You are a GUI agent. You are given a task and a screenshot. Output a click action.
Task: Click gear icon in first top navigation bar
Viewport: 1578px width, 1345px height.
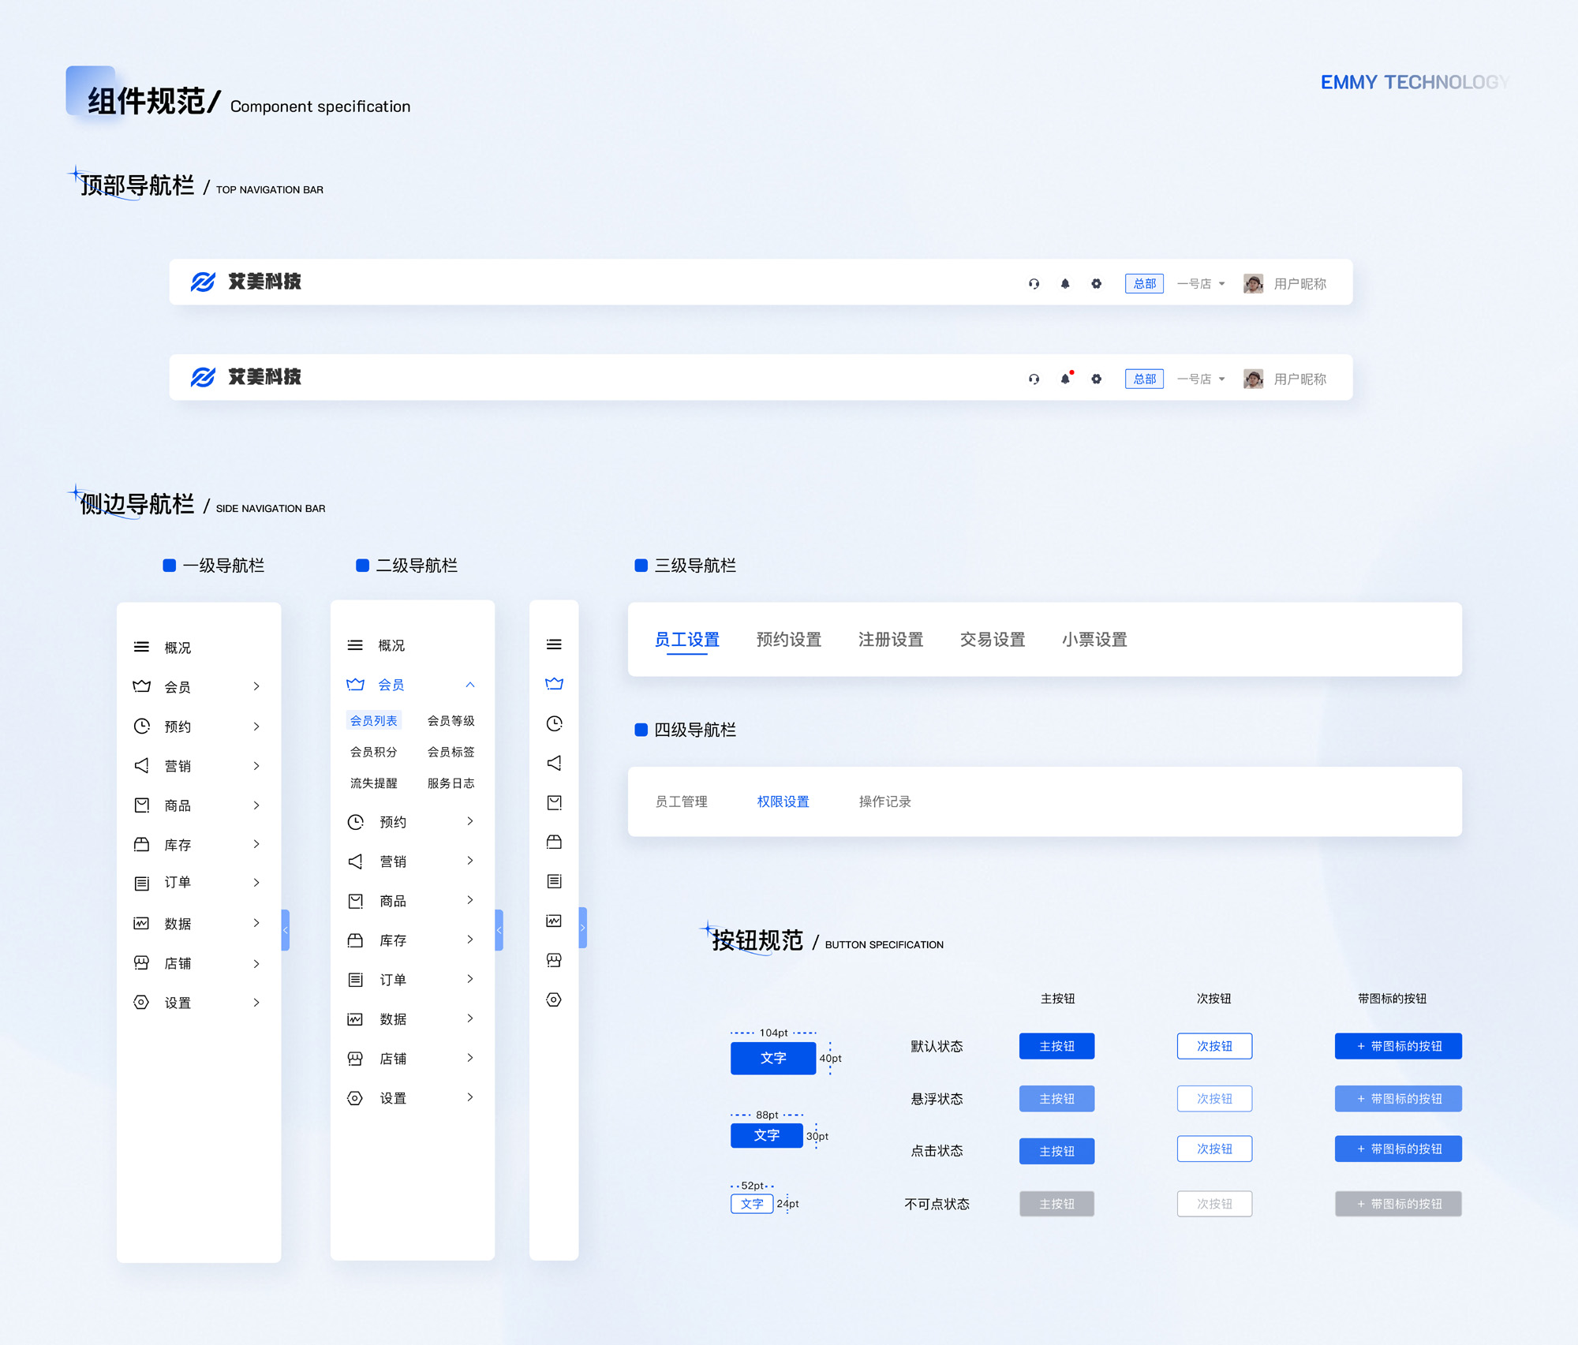click(x=1096, y=284)
